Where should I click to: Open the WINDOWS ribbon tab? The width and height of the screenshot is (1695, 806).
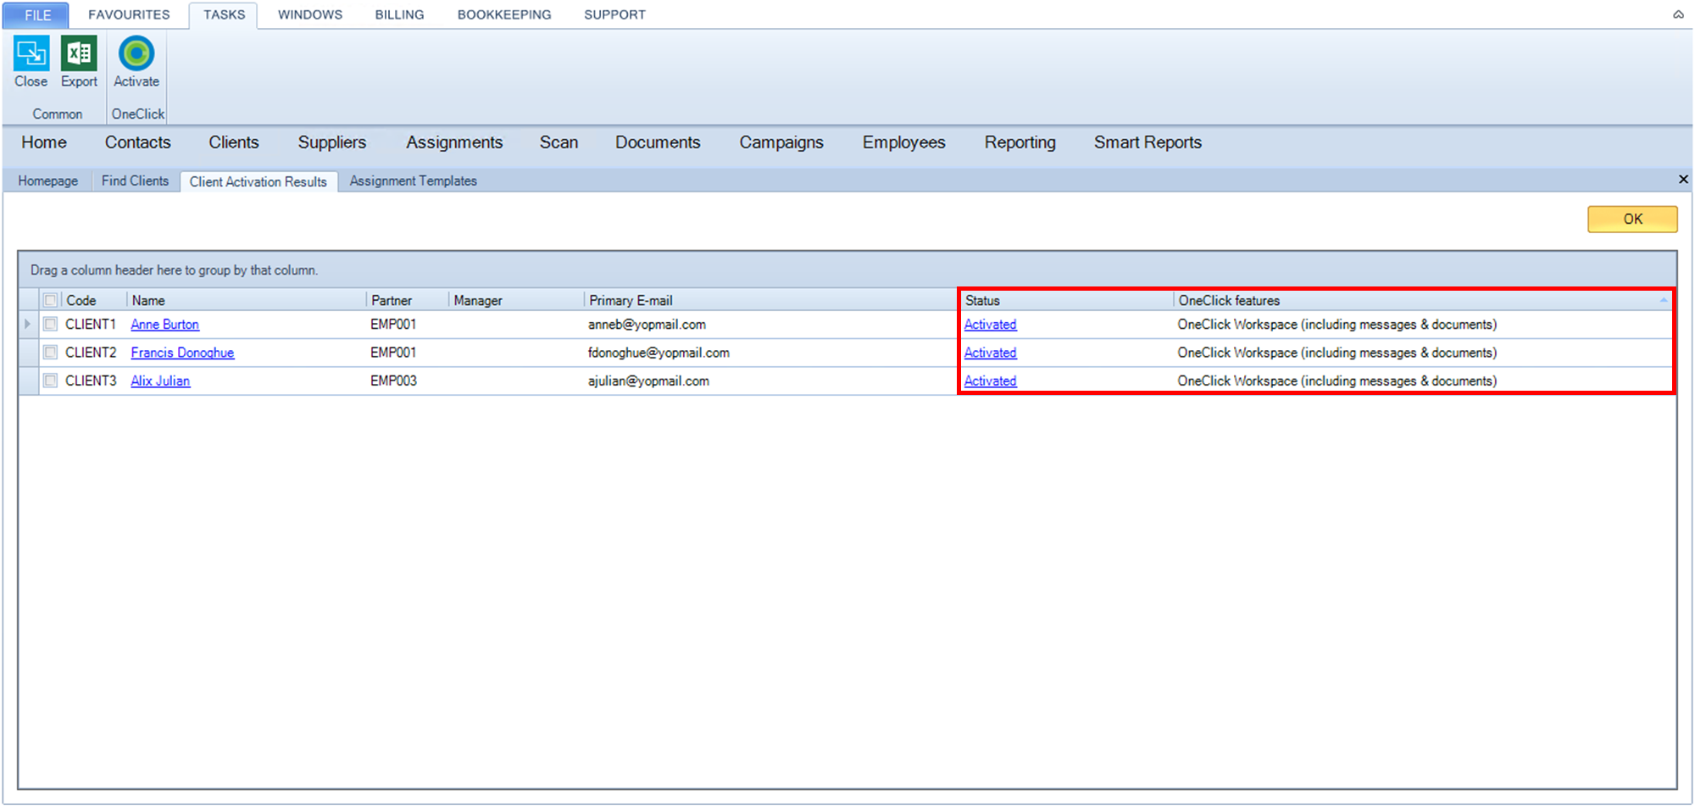point(310,14)
